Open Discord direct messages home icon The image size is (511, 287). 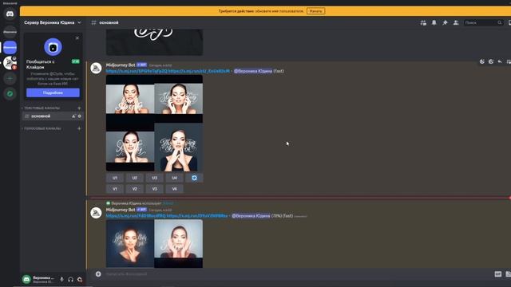[x=10, y=14]
